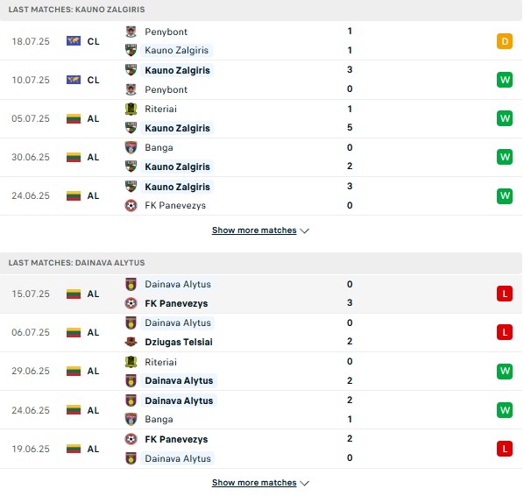
Task: Click the Banga crest in the 30.06.25 match
Action: pos(131,147)
